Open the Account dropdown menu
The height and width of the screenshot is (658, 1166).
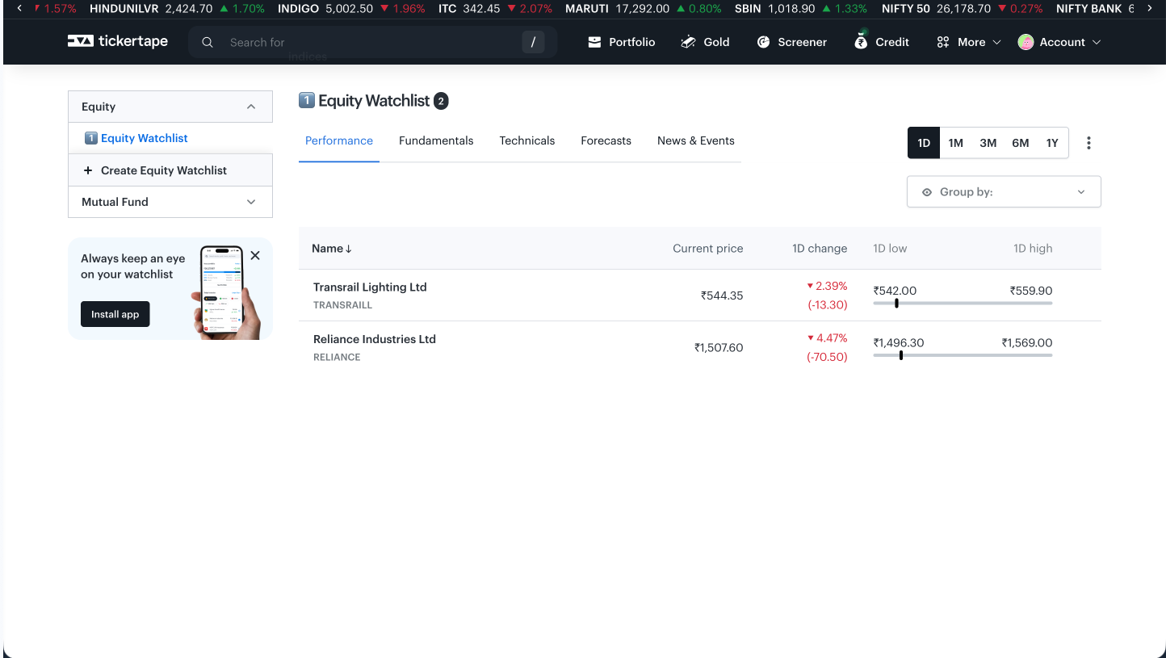pyautogui.click(x=1059, y=42)
